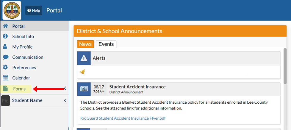Expand the Student Name chevron
The image size is (291, 130).
(65, 100)
